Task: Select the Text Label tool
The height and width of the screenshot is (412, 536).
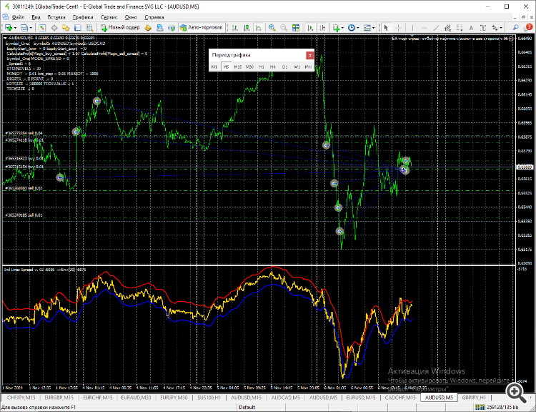Action: pos(482,28)
